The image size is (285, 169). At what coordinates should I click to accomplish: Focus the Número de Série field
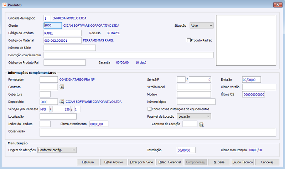tap(69, 48)
